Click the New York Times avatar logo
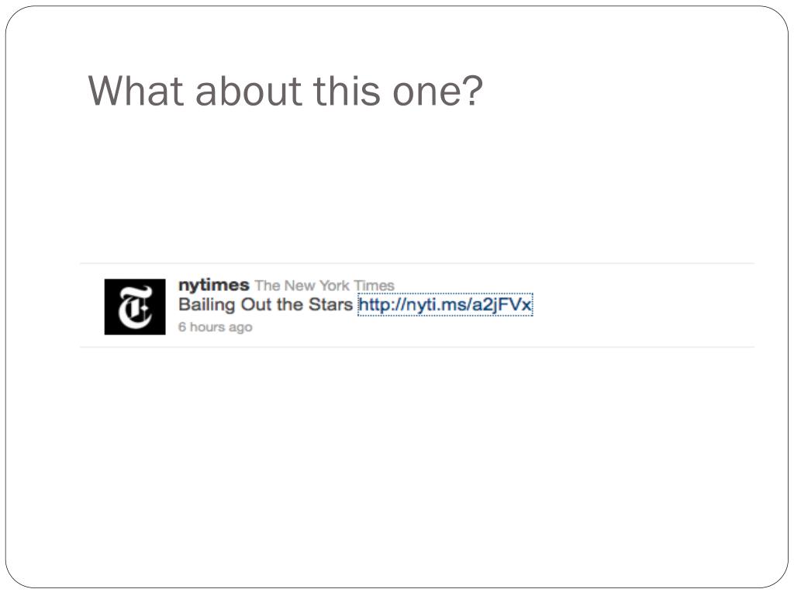This screenshot has width=794, height=596. click(135, 307)
